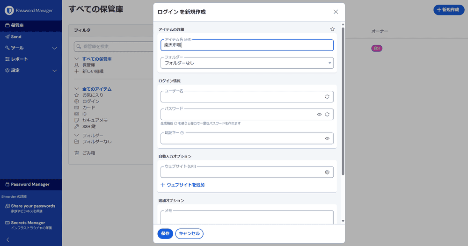Add another site via ウェブサイトを追加
This screenshot has width=468, height=246.
point(183,185)
